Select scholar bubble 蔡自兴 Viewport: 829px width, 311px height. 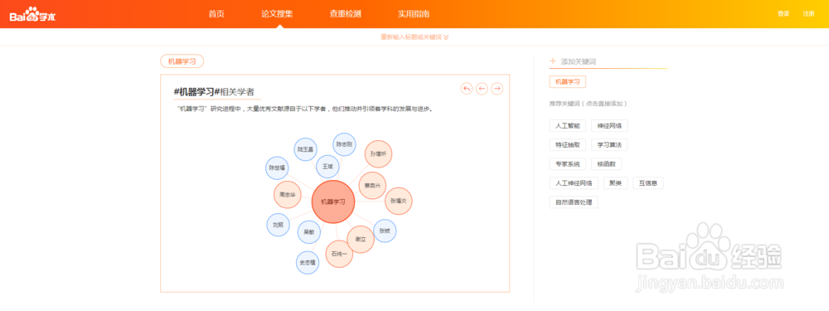(x=372, y=185)
